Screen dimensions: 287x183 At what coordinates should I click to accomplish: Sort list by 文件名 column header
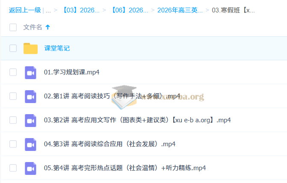pos(33,27)
